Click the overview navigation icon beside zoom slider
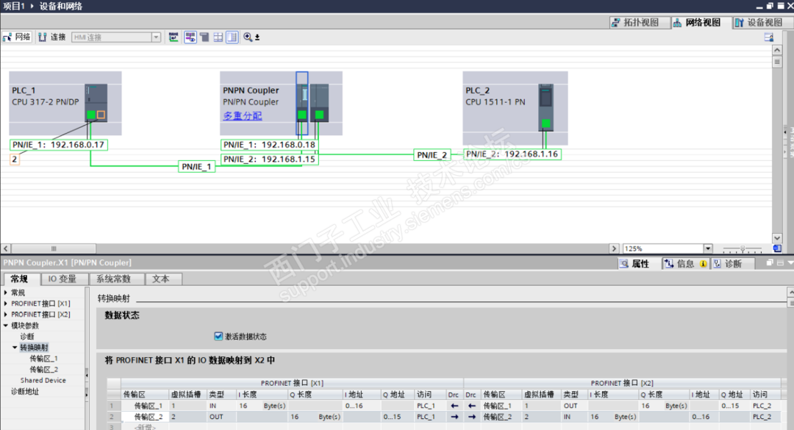The height and width of the screenshot is (430, 794). click(x=777, y=248)
